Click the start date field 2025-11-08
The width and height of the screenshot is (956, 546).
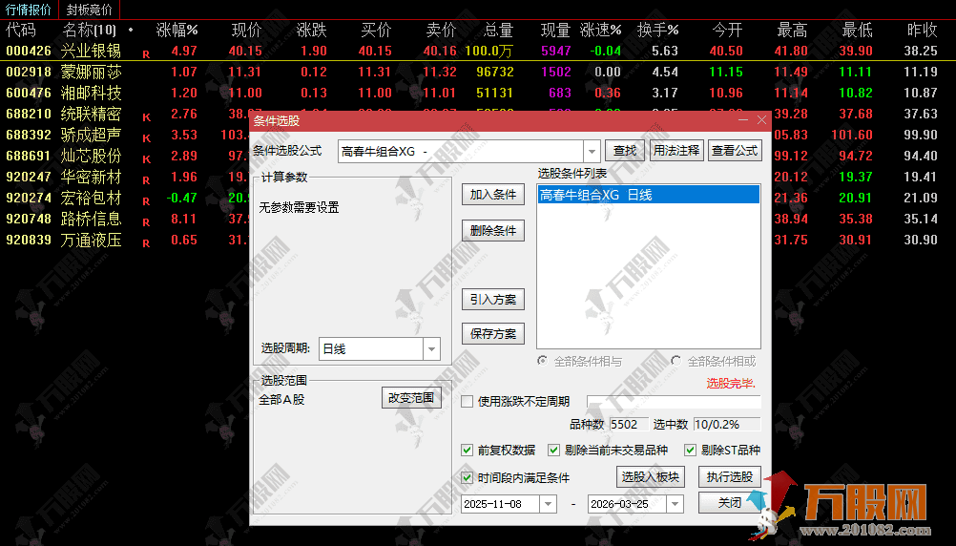tap(501, 504)
